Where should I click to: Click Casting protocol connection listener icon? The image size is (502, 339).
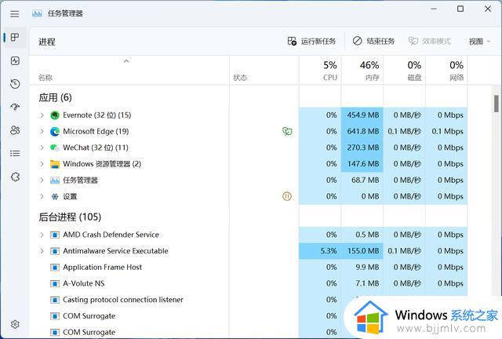55,300
